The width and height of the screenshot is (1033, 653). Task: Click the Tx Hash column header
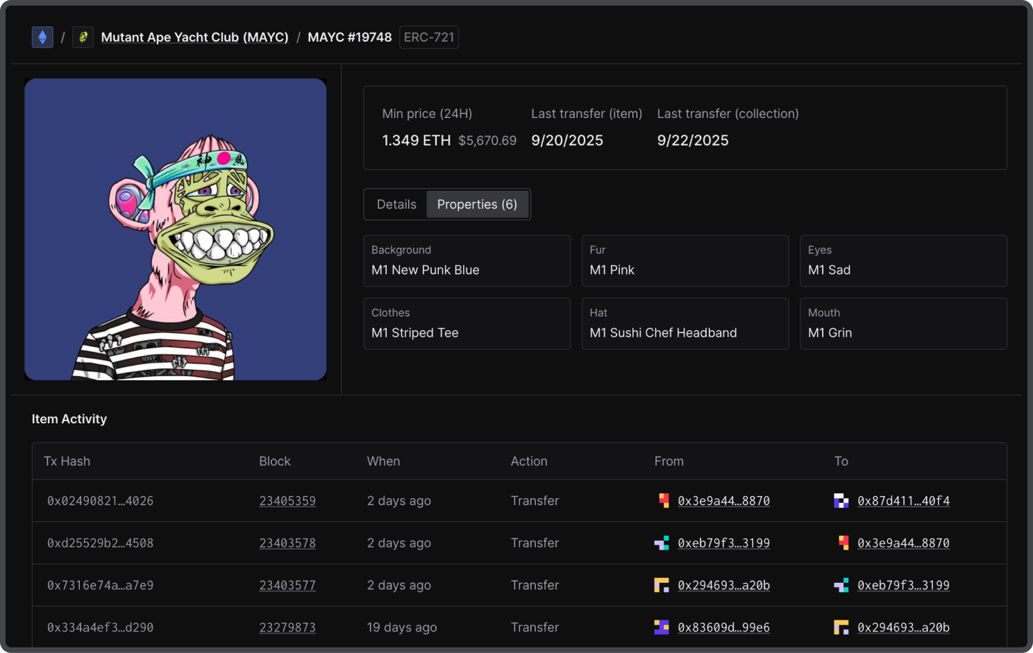click(x=67, y=461)
